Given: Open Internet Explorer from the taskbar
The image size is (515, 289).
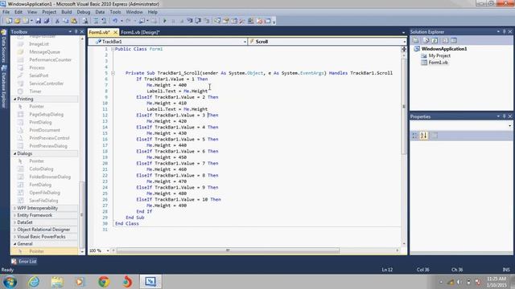Looking at the screenshot, I should [x=34, y=282].
